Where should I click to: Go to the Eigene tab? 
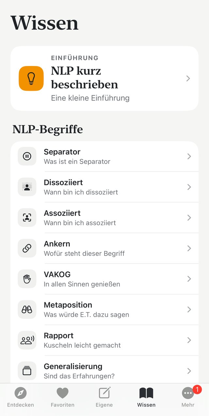coord(104,397)
